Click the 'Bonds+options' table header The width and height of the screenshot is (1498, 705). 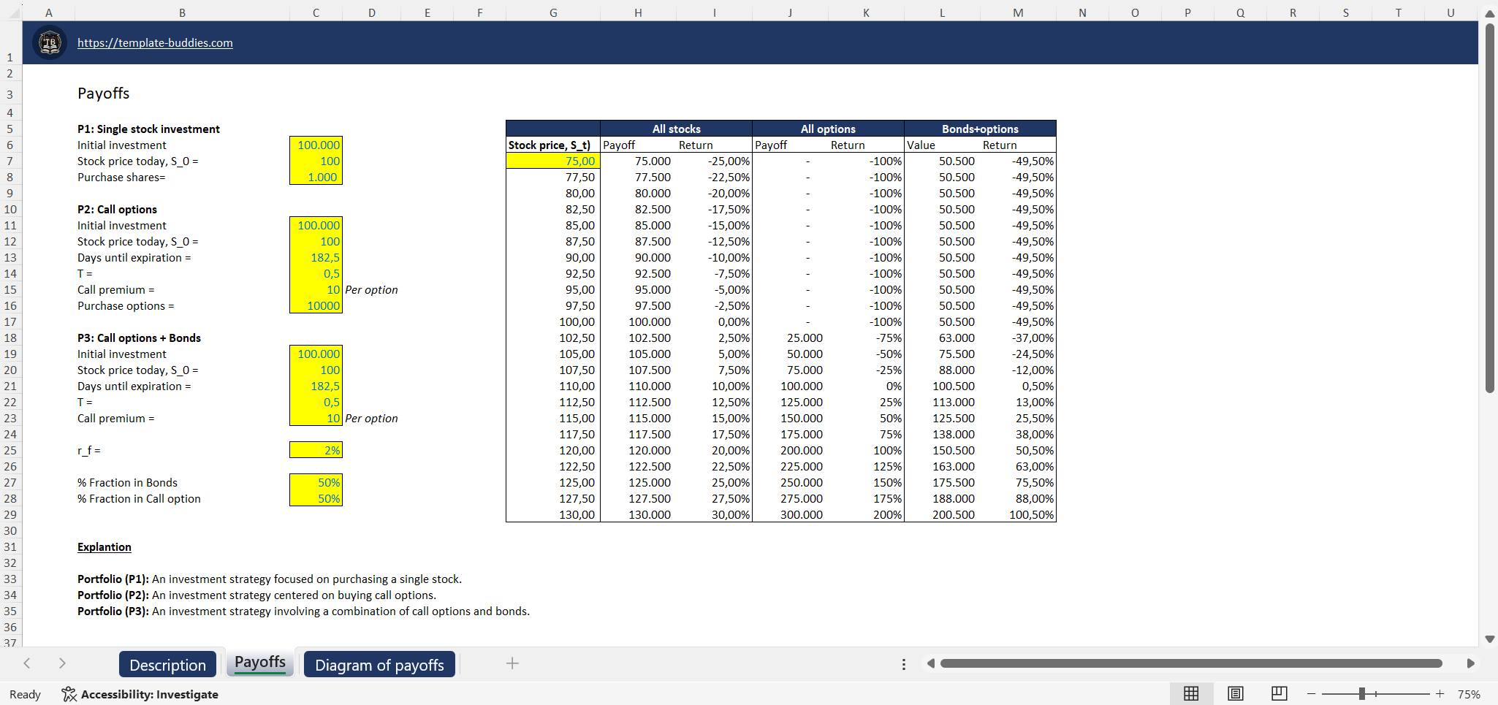pyautogui.click(x=980, y=129)
